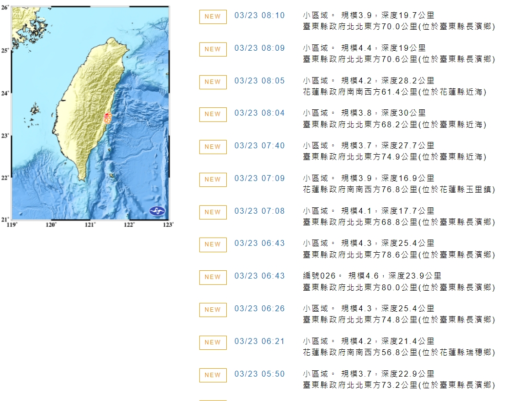Click the NEW badge beside the magnitude 4.3 06:43 quake
Image resolution: width=509 pixels, height=401 pixels.
[x=213, y=244]
